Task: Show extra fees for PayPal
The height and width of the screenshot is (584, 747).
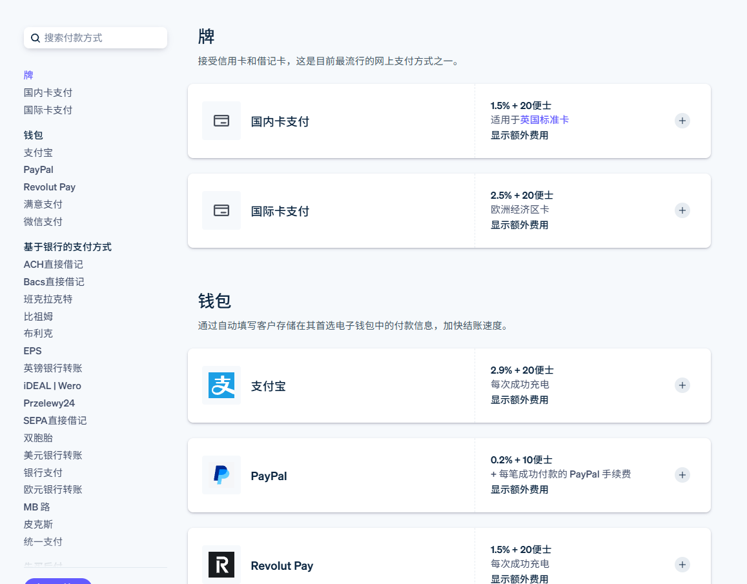Action: (x=519, y=490)
